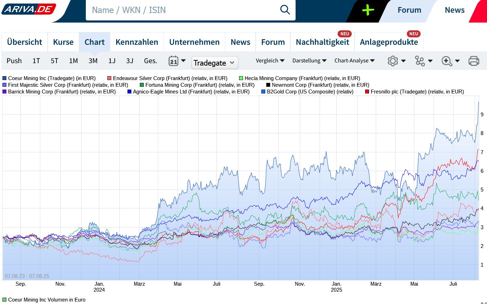Click the ARIVA.DE logo
The image size is (487, 304).
(x=28, y=9)
